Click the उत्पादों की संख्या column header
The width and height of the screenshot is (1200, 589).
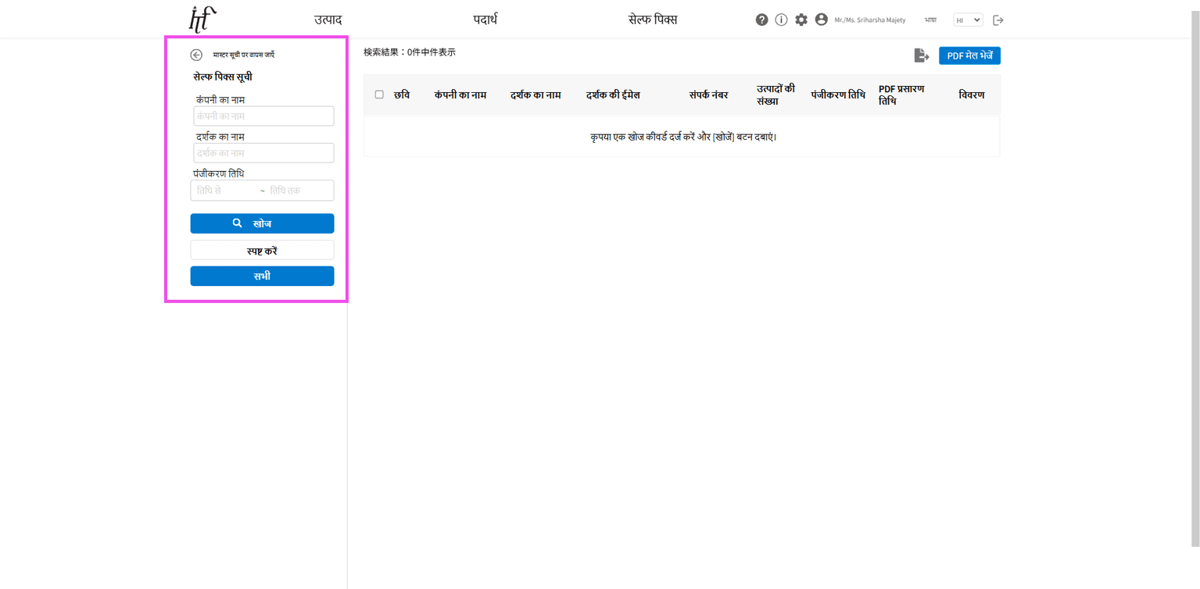coord(776,95)
